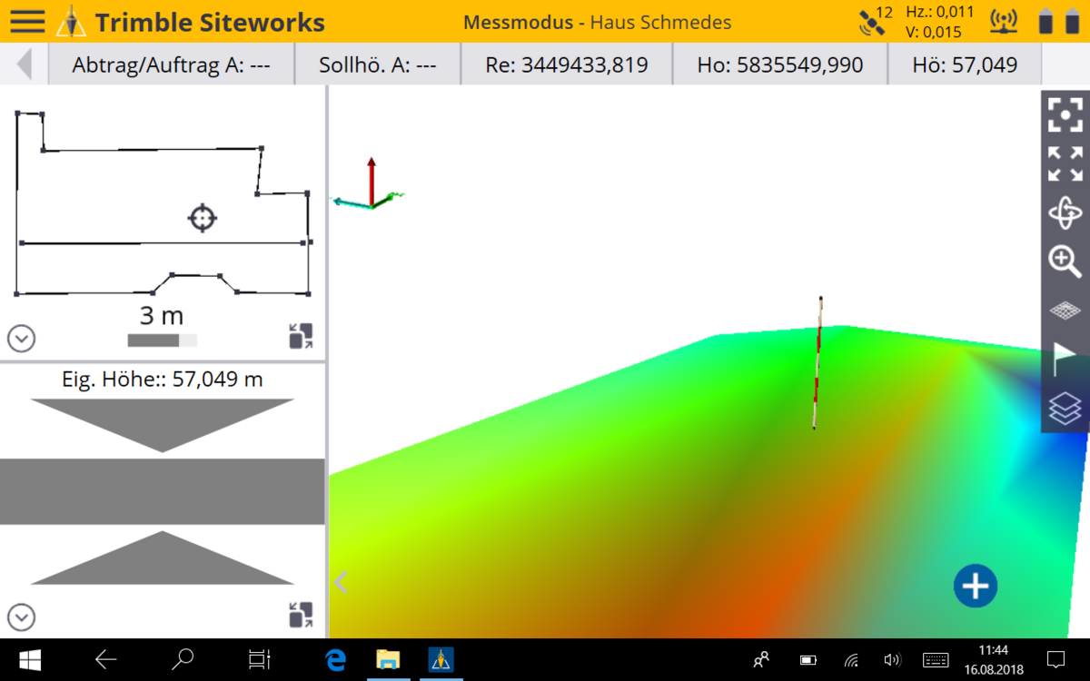Check the first battery indicator
Viewport: 1090px width, 681px height.
tap(1046, 21)
